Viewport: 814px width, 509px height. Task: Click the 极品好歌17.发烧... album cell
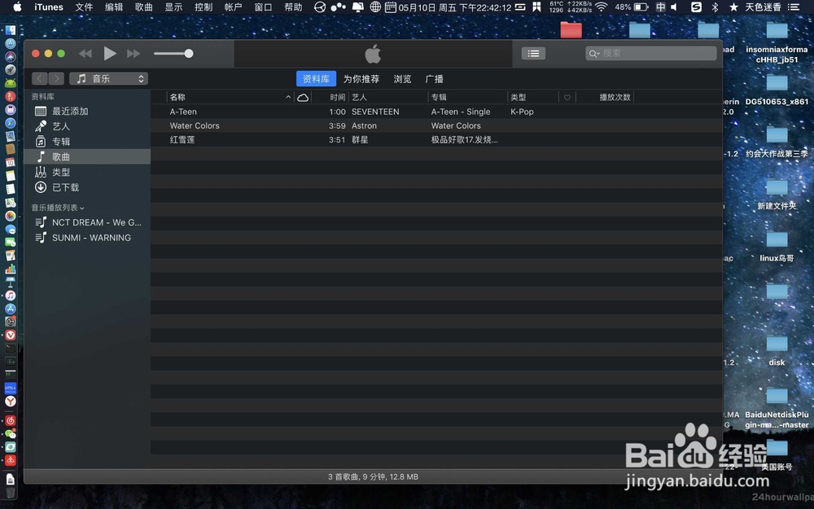click(465, 140)
